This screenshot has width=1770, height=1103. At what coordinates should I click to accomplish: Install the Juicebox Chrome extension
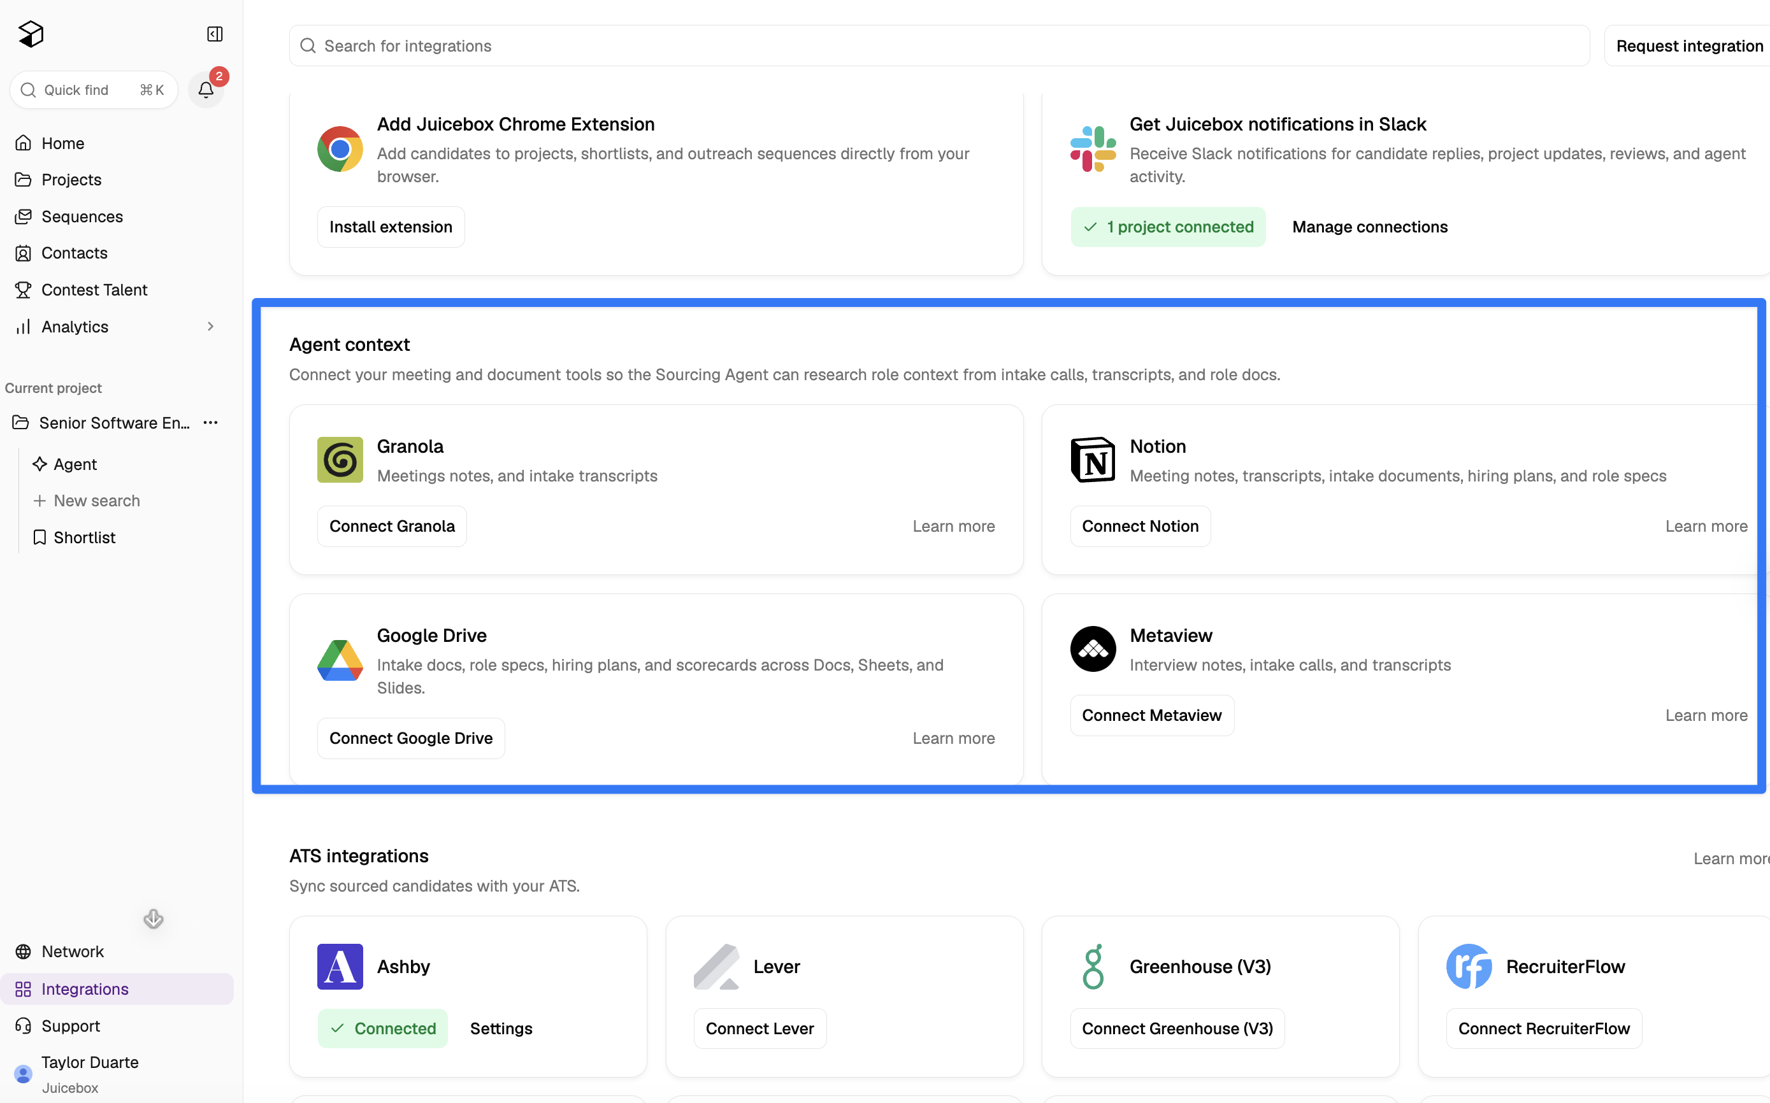pyautogui.click(x=391, y=227)
